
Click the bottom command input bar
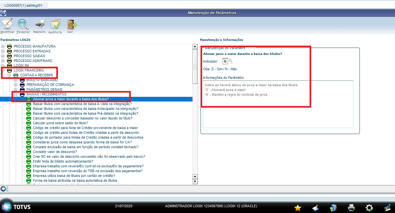(201, 189)
